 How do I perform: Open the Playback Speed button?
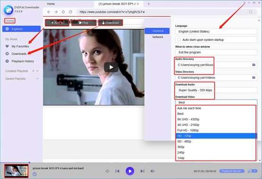232,171
